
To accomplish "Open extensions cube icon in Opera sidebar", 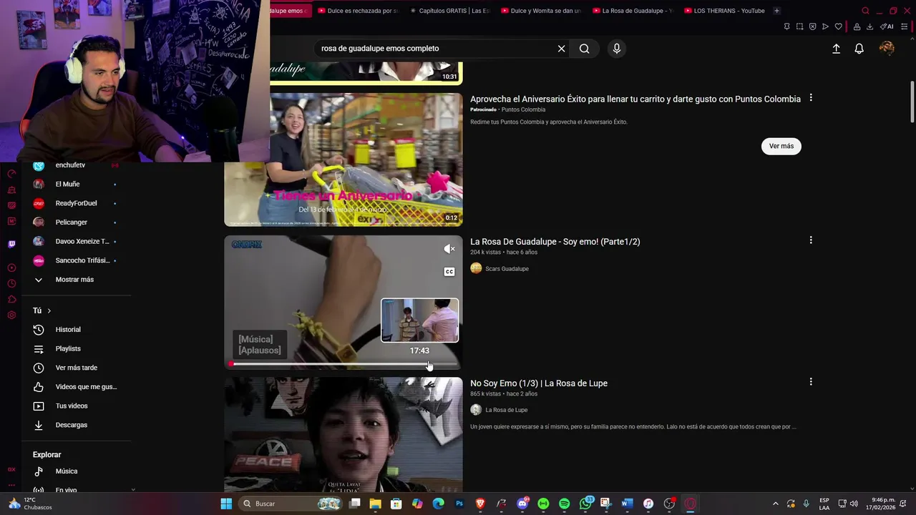I will coord(11,300).
